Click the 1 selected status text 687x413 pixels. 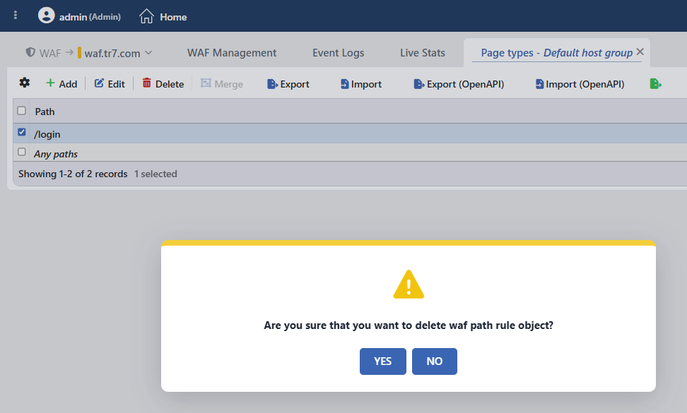pos(155,174)
